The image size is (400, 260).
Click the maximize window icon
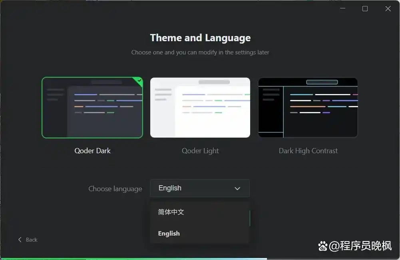pos(365,9)
